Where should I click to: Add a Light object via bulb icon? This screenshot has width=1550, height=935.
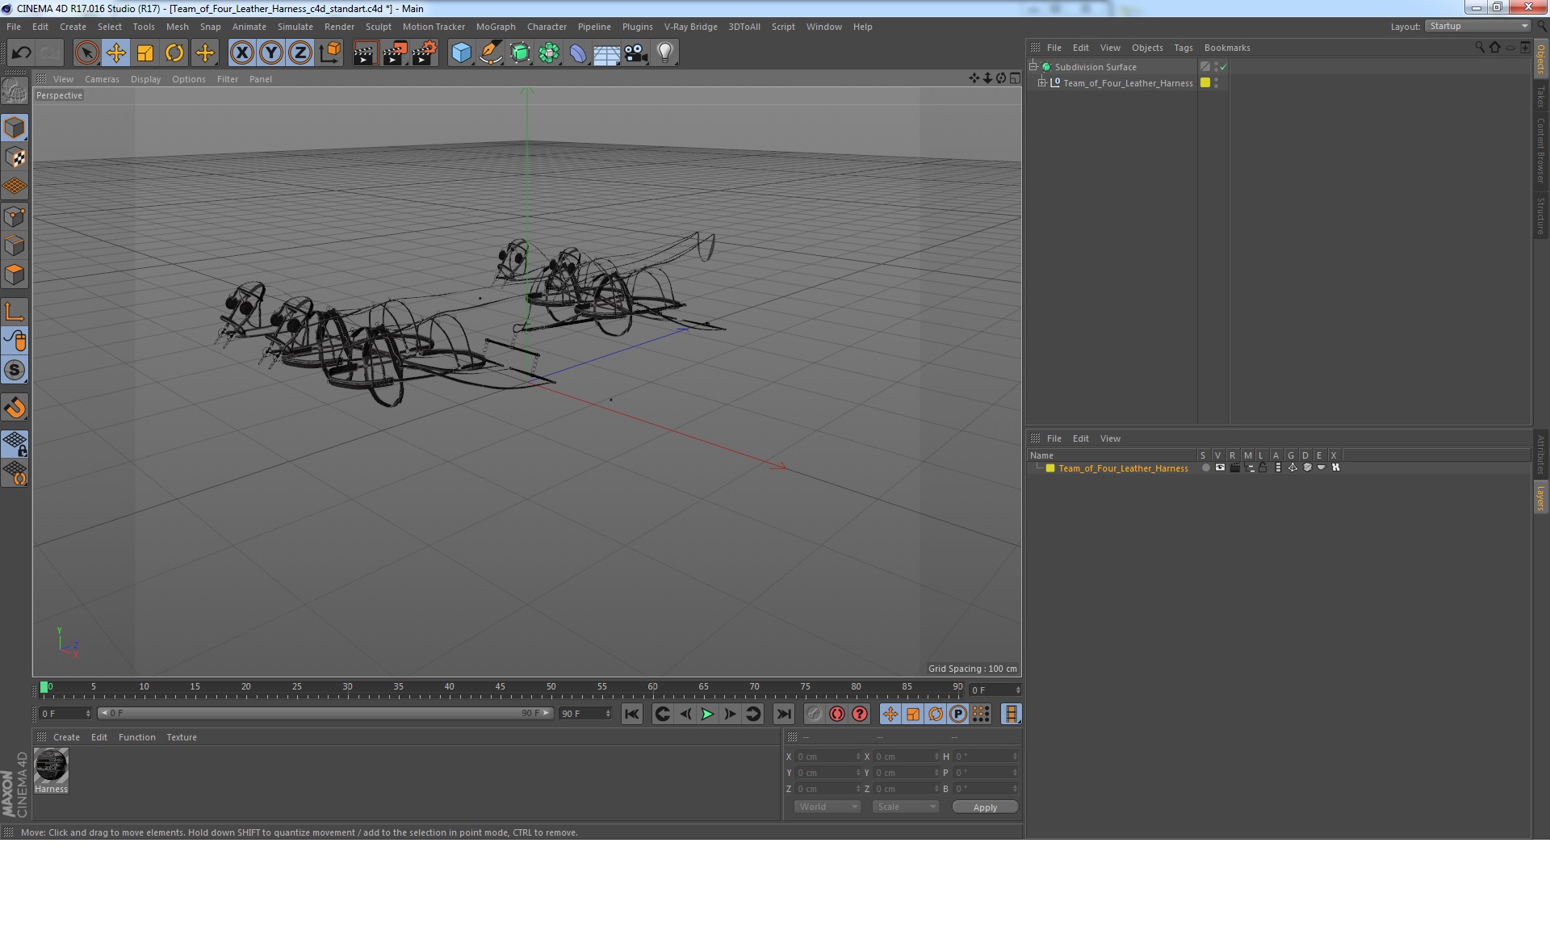(664, 53)
